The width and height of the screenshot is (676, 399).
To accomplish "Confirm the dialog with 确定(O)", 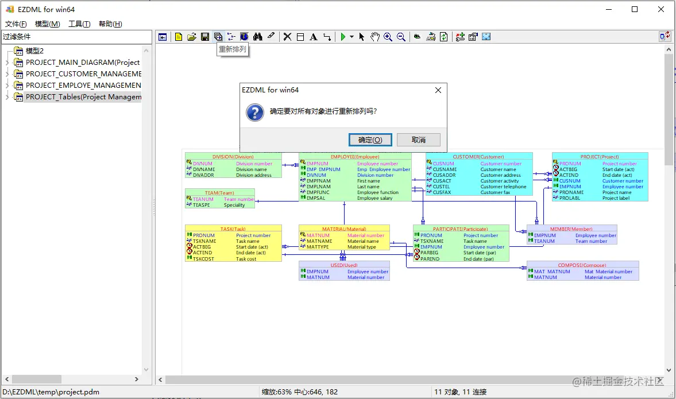I will click(370, 140).
